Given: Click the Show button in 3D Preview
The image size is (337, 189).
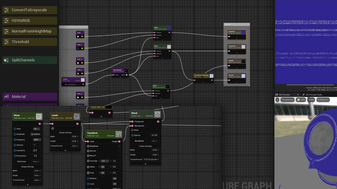Looking at the screenshot, I should [311, 100].
